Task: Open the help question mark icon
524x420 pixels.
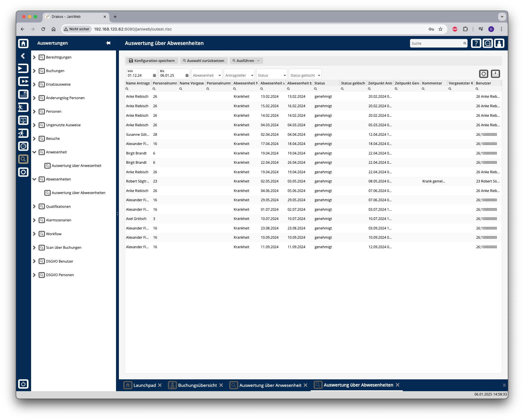Action: [x=476, y=43]
